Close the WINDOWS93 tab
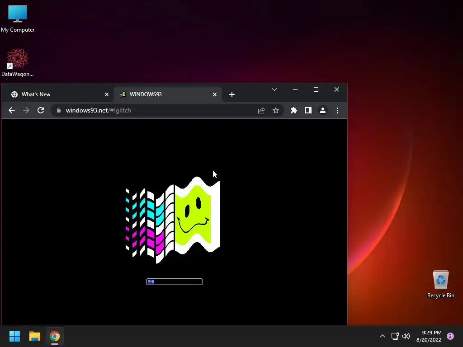 215,94
